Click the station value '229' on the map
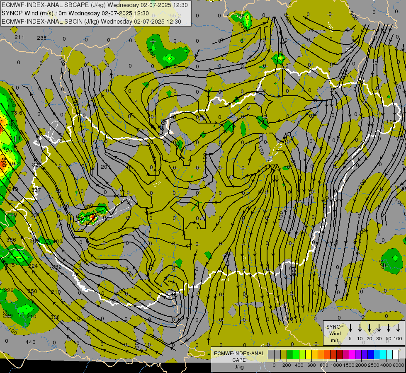This screenshot has height=373, width=406. coord(8,316)
